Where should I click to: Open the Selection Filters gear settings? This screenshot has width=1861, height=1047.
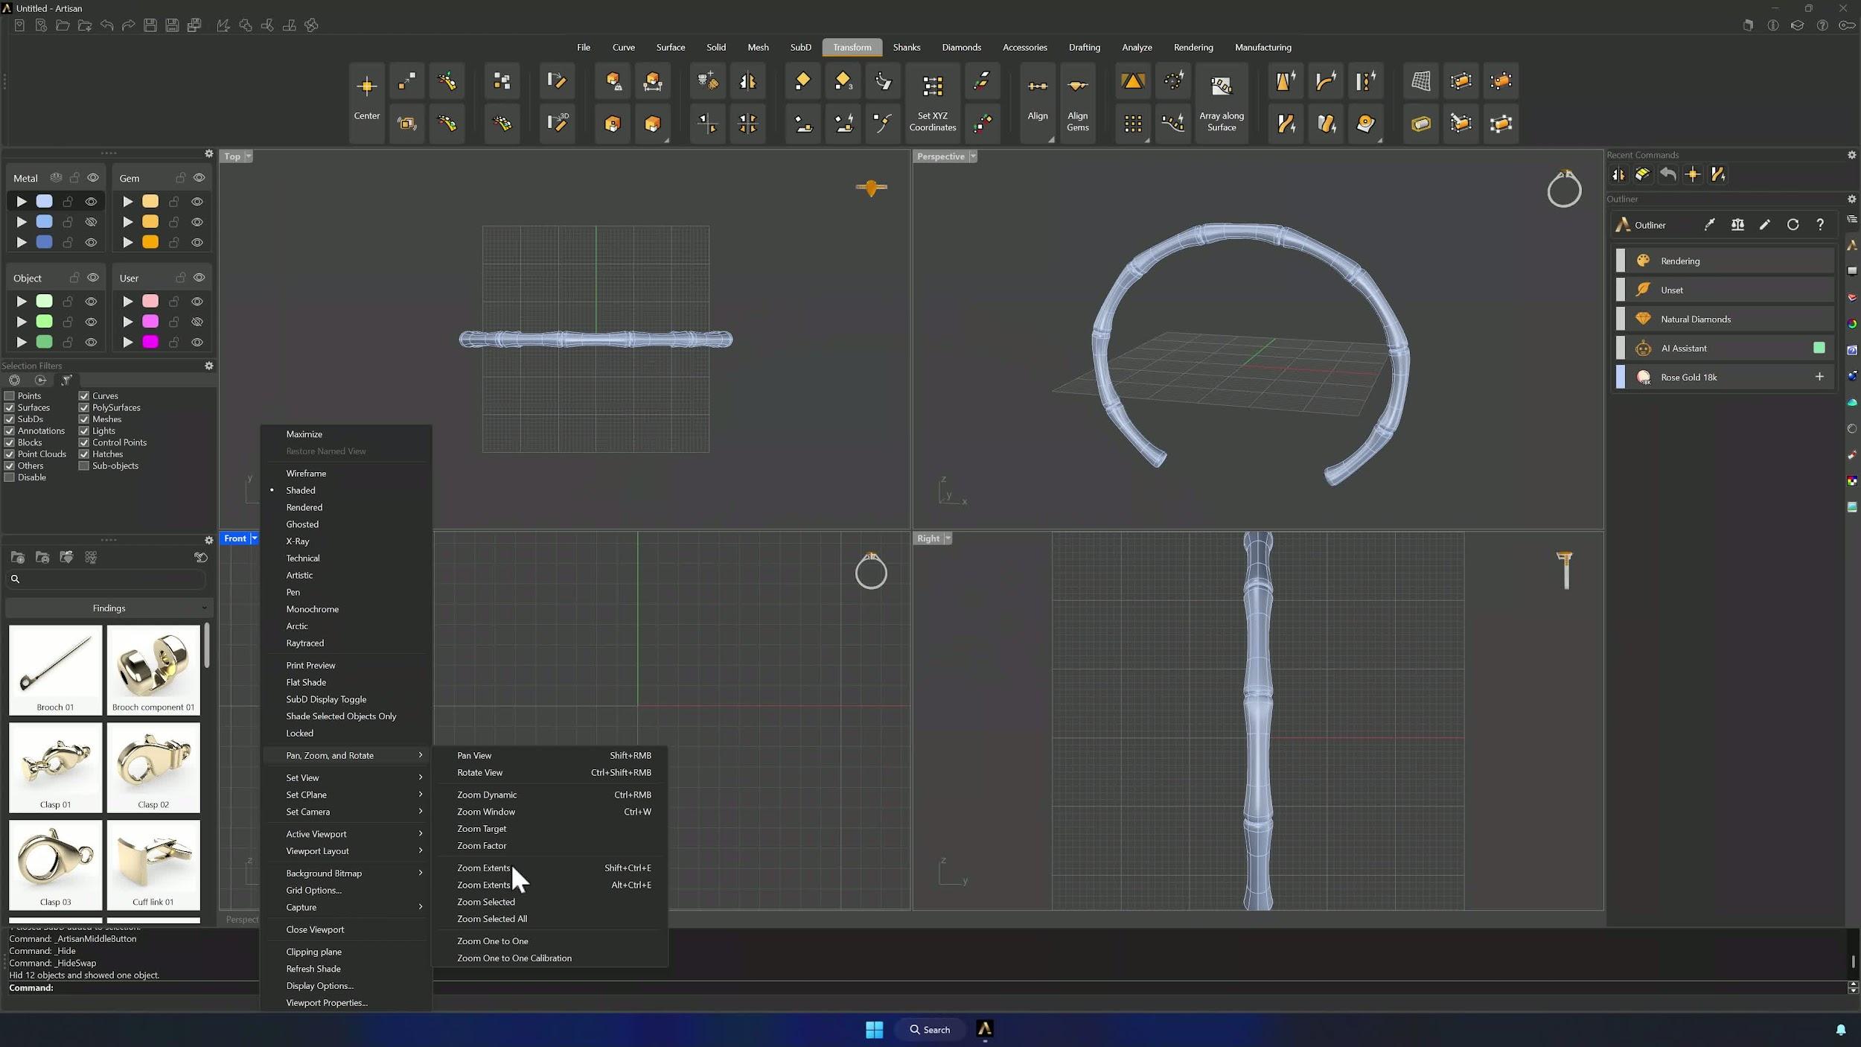pyautogui.click(x=209, y=366)
